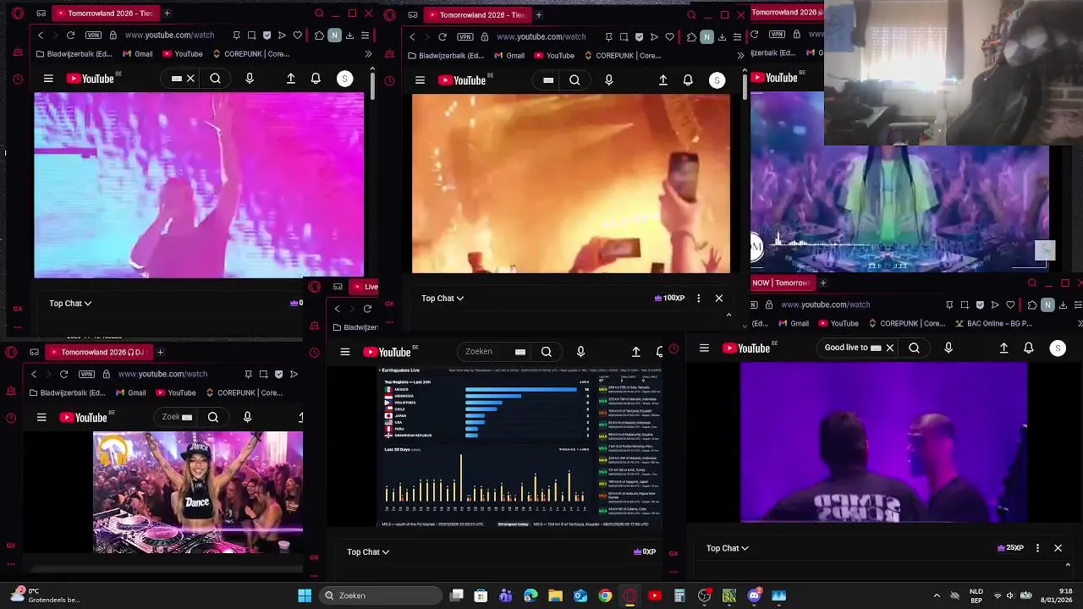The height and width of the screenshot is (609, 1083).
Task: Expand Top Chat dropdown in top-middle window
Action: [x=443, y=298]
